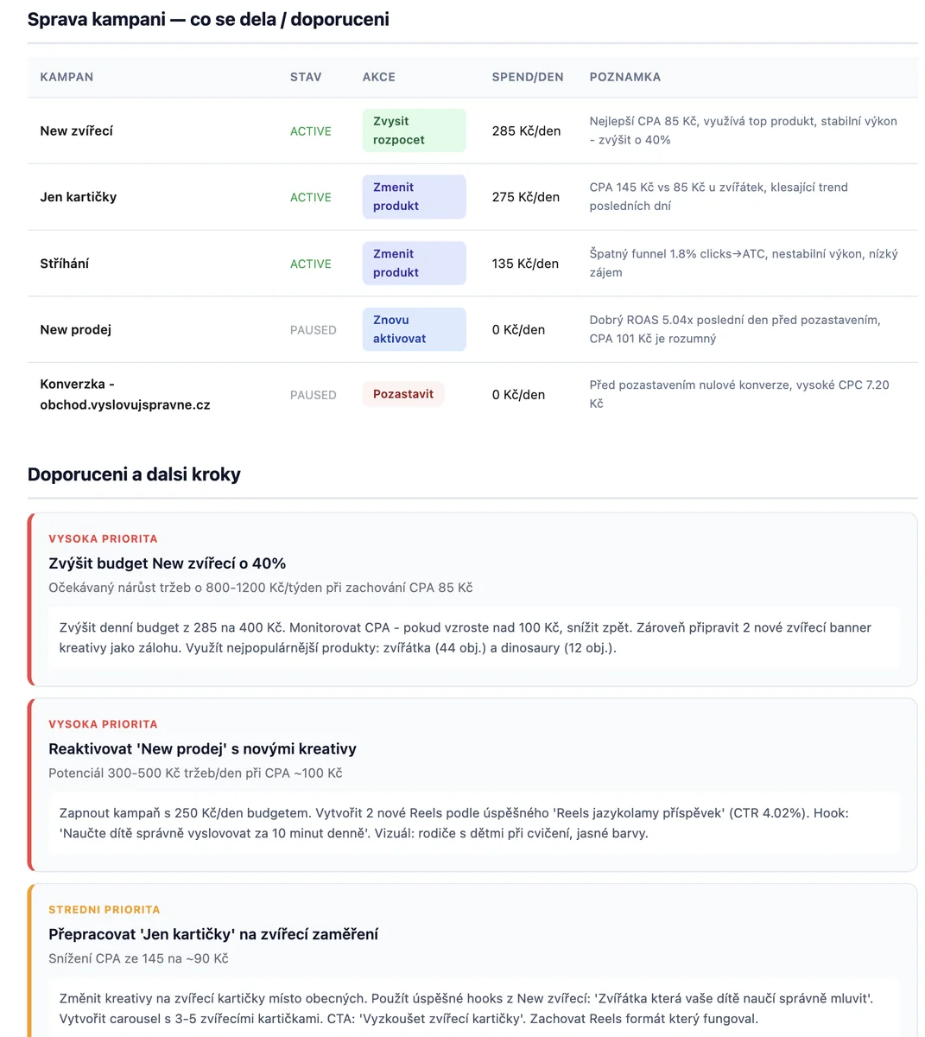The width and height of the screenshot is (925, 1037).
Task: Select the 'New zvířecí' campaign name
Action: pyautogui.click(x=77, y=130)
